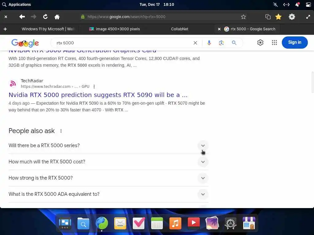
Task: Clear the Google search box
Action: [x=195, y=43]
